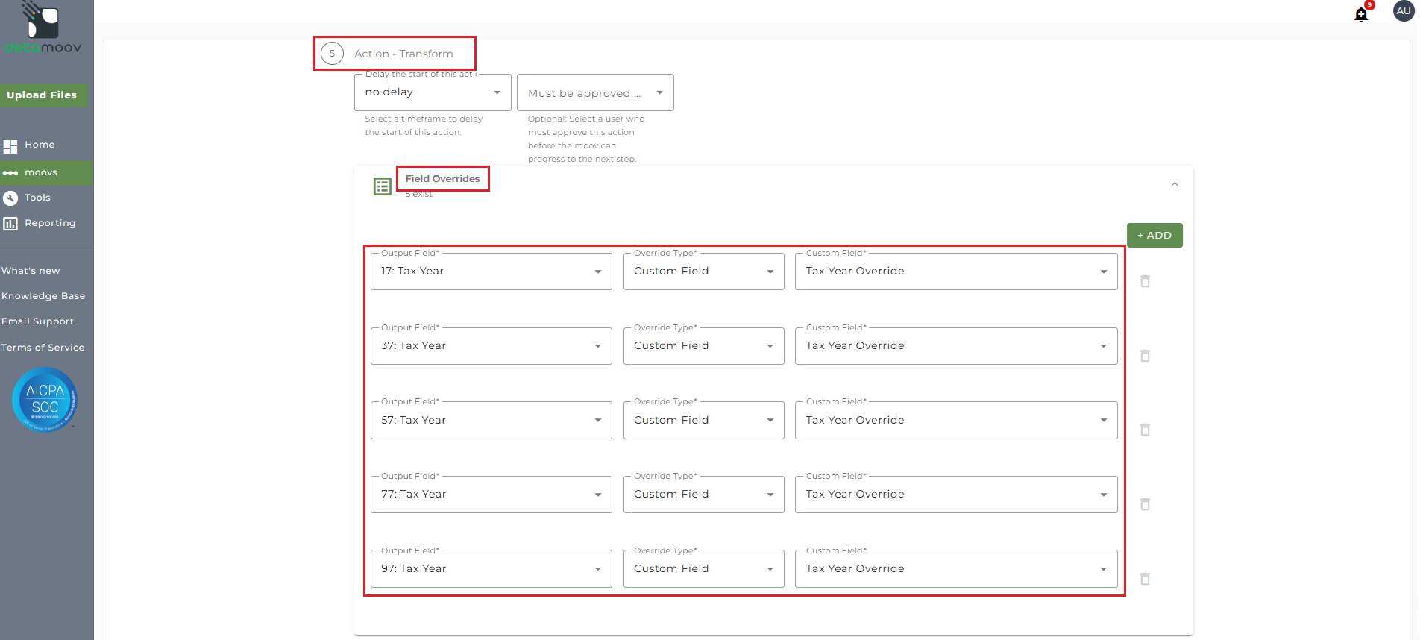This screenshot has height=640, width=1420.
Task: Click the Upload Files button
Action: [42, 95]
